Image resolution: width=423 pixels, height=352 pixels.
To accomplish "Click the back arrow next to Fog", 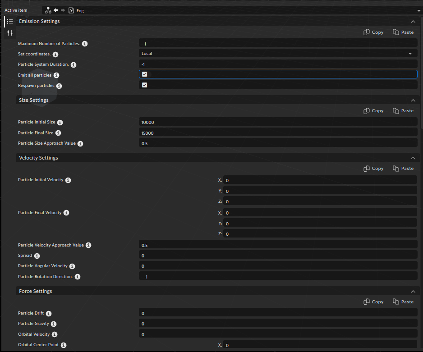I will pos(55,10).
